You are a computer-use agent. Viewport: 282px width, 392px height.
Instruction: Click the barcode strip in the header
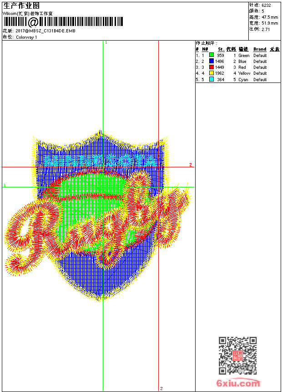tap(63, 22)
